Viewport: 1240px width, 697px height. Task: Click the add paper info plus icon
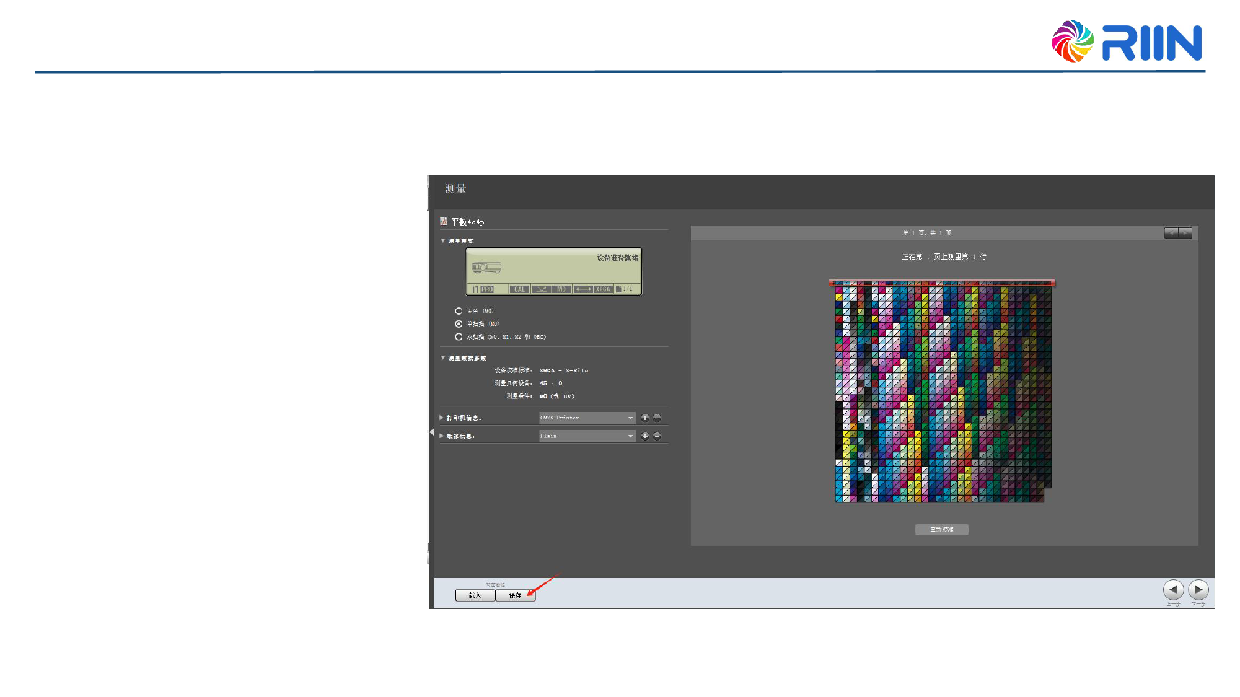[x=645, y=436]
